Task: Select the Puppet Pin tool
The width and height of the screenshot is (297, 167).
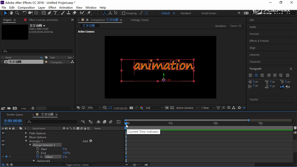Action: [x=89, y=13]
